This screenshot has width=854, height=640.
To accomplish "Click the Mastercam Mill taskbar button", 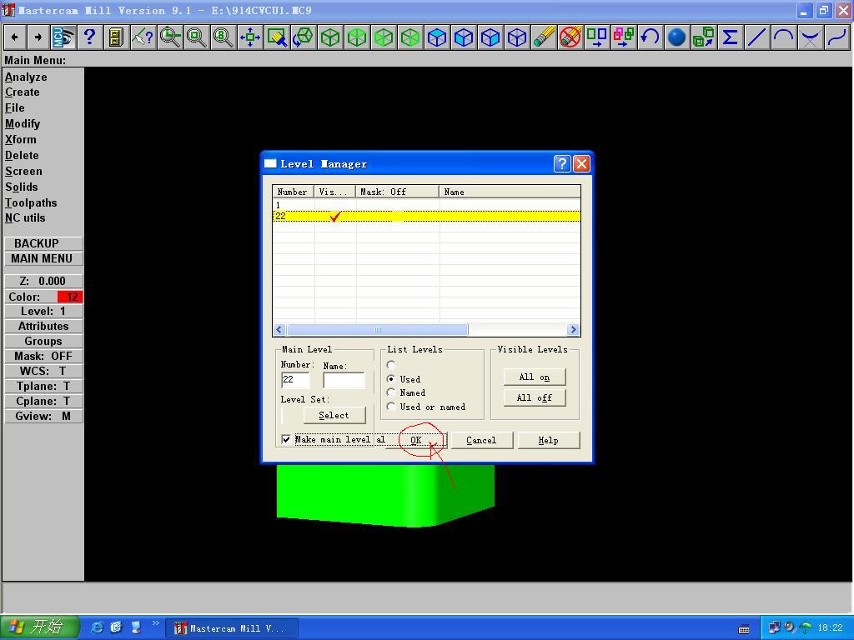I will 231,628.
